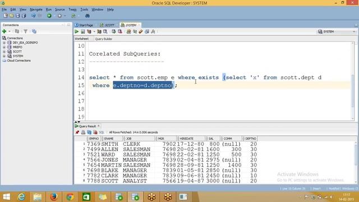The image size is (359, 202).
Task: Add a new connection with green plus
Action: (x=4, y=31)
